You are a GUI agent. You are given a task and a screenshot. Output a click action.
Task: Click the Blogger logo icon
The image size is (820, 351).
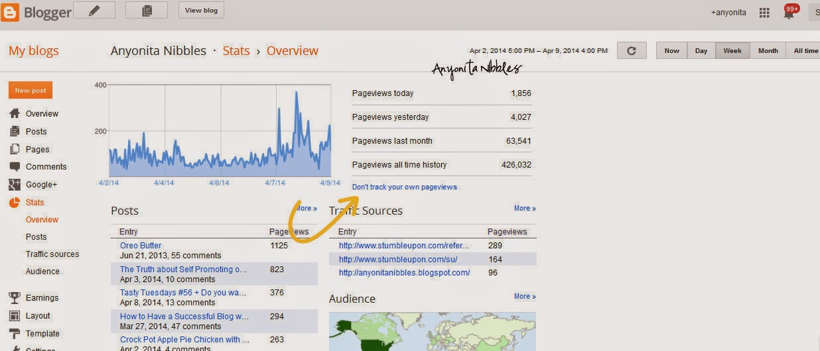click(x=10, y=12)
